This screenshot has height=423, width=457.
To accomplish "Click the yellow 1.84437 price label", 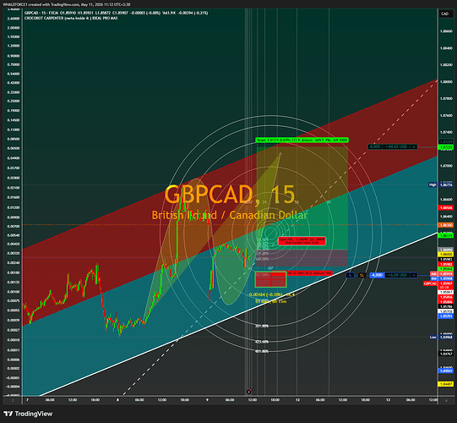I will click(446, 384).
